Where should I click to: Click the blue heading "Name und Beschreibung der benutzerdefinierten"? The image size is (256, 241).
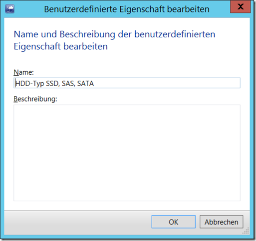pos(114,34)
